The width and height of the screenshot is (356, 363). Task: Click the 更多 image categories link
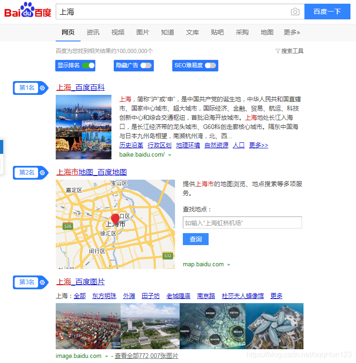[x=276, y=296]
